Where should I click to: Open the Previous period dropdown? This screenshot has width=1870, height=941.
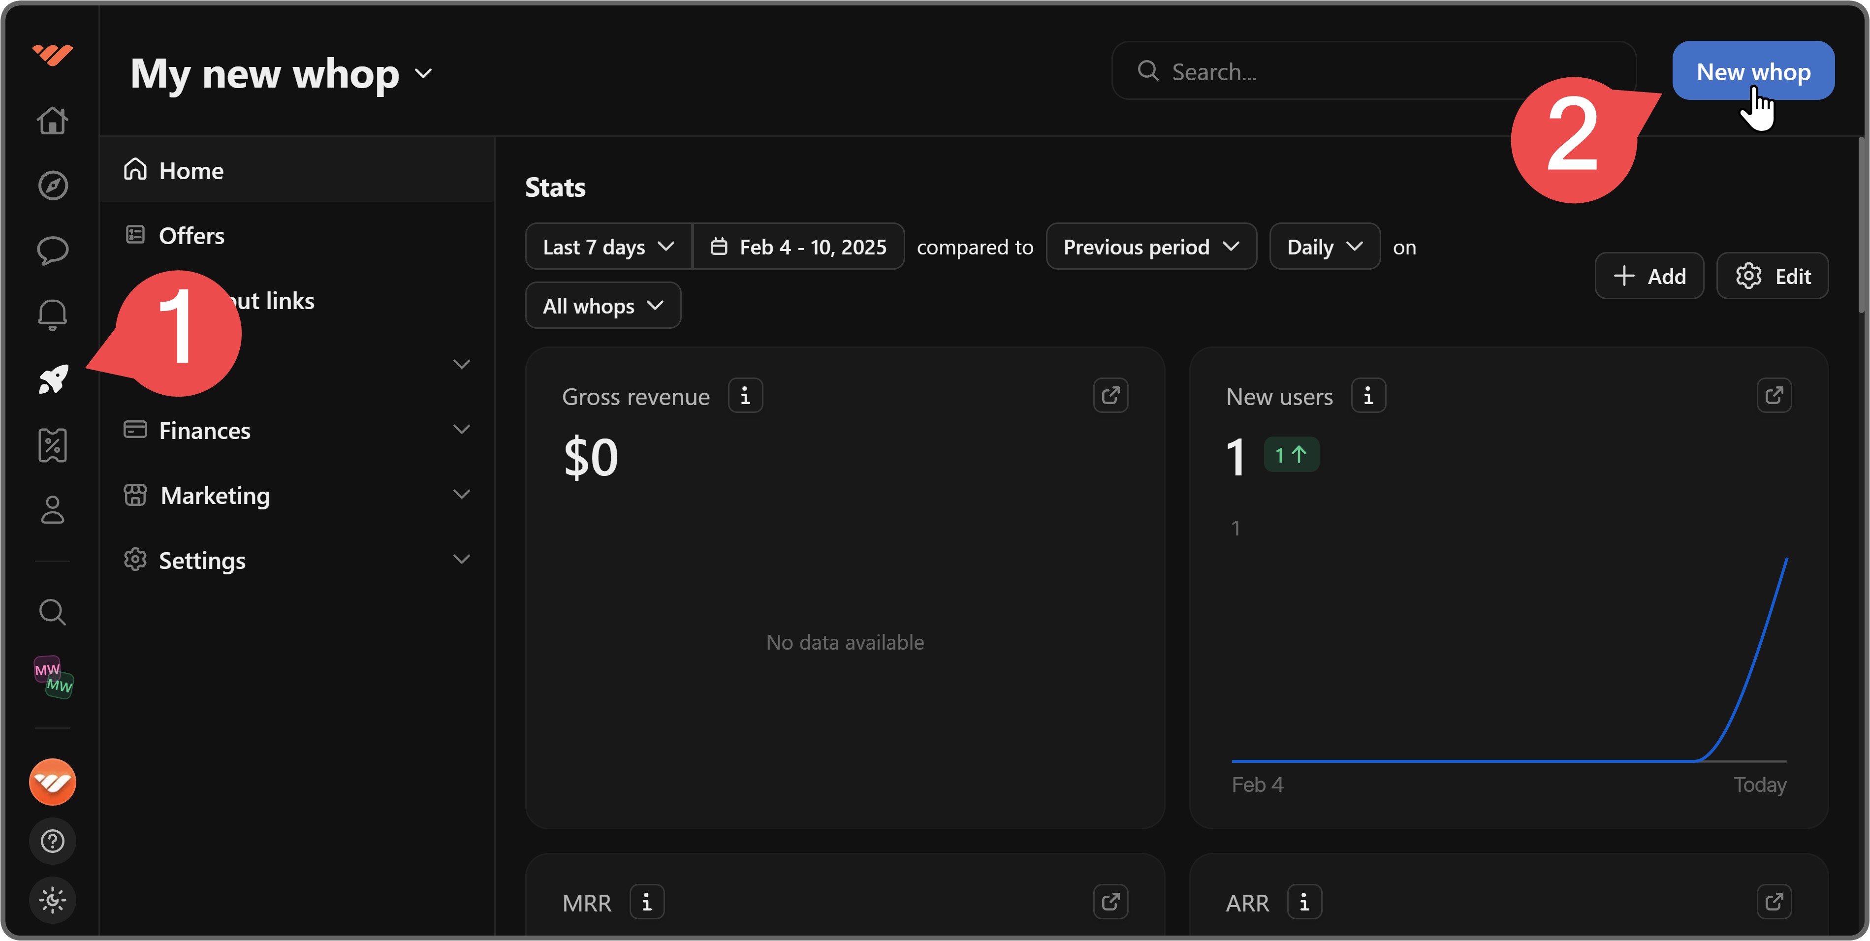1151,247
